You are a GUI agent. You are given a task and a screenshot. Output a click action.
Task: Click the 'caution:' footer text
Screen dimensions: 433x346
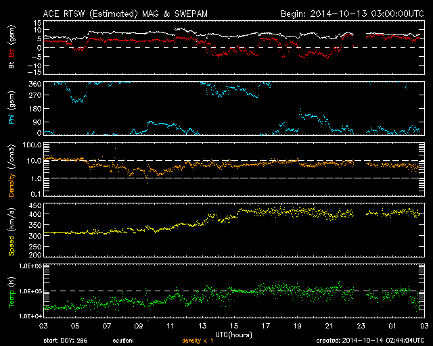pyautogui.click(x=123, y=341)
